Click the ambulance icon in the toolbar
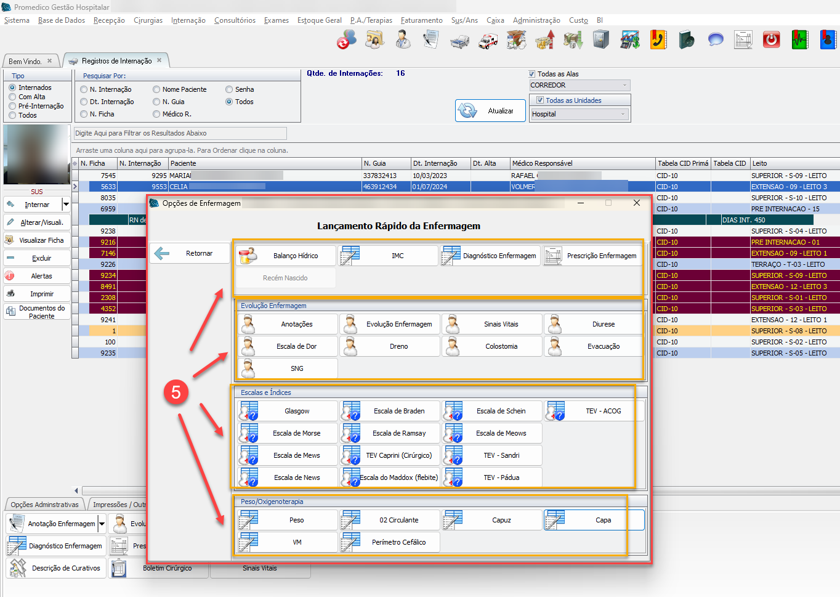The height and width of the screenshot is (597, 840). 488,41
